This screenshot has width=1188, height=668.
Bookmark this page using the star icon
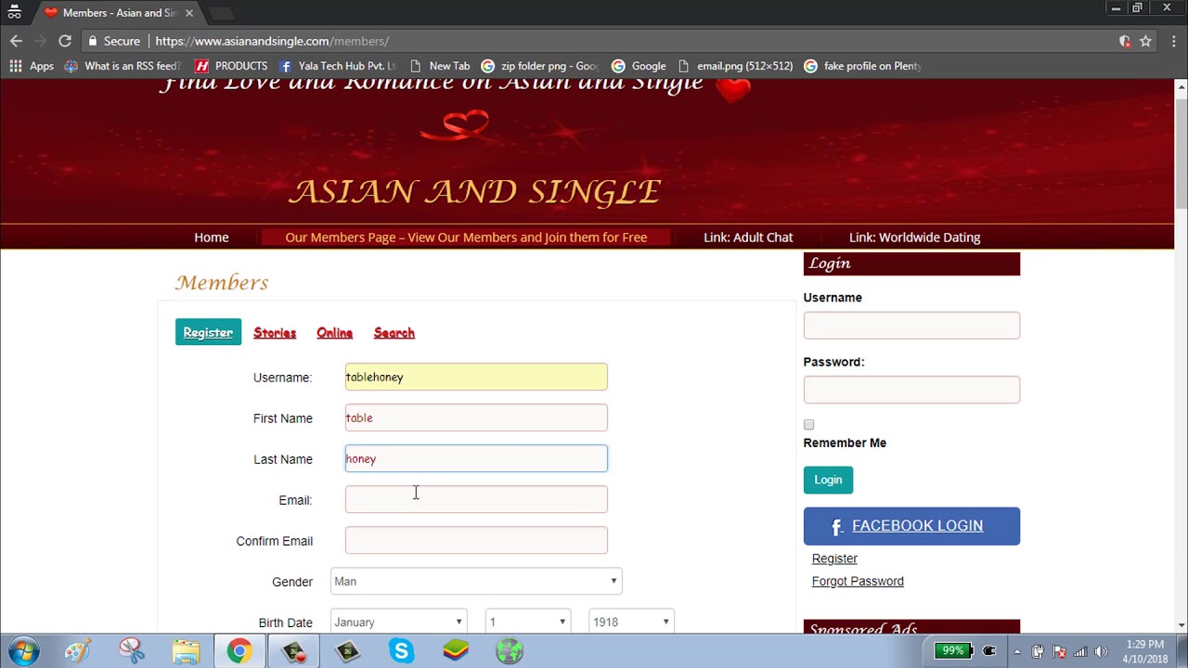pyautogui.click(x=1145, y=41)
